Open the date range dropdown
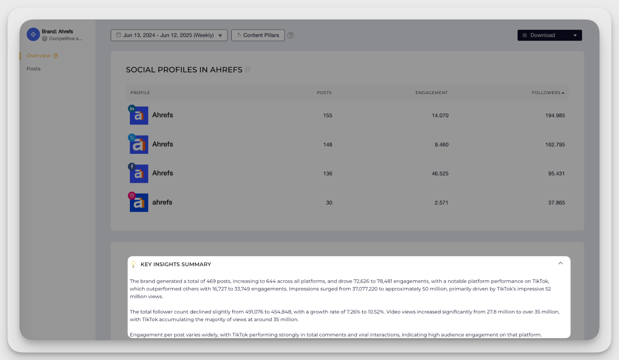Viewport: 619px width, 360px height. (169, 35)
